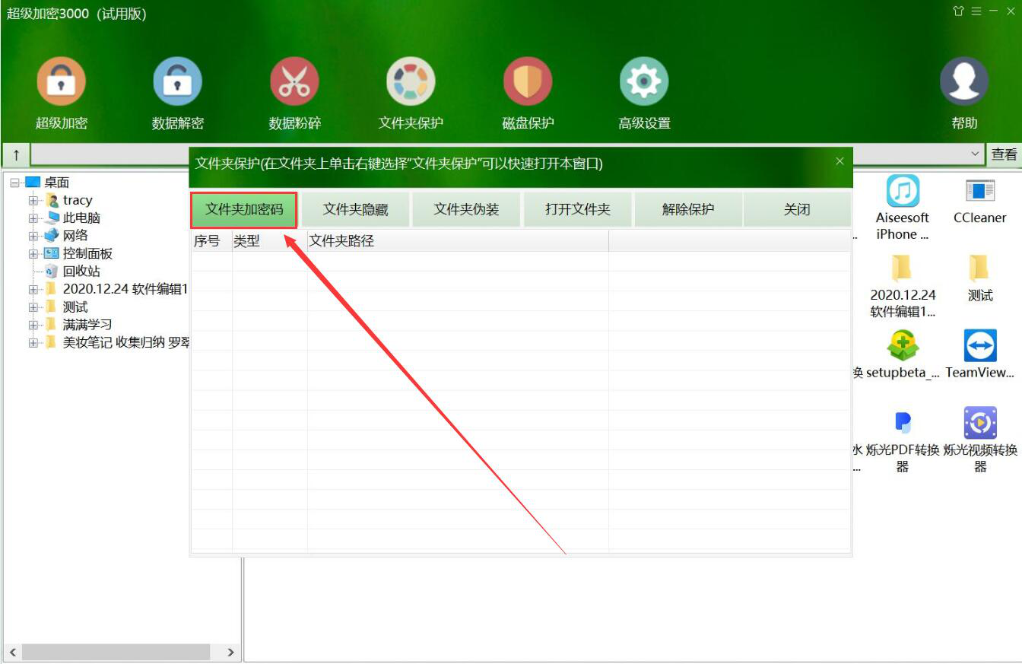
Task: Expand the 测试 tree node
Action: pyautogui.click(x=33, y=307)
